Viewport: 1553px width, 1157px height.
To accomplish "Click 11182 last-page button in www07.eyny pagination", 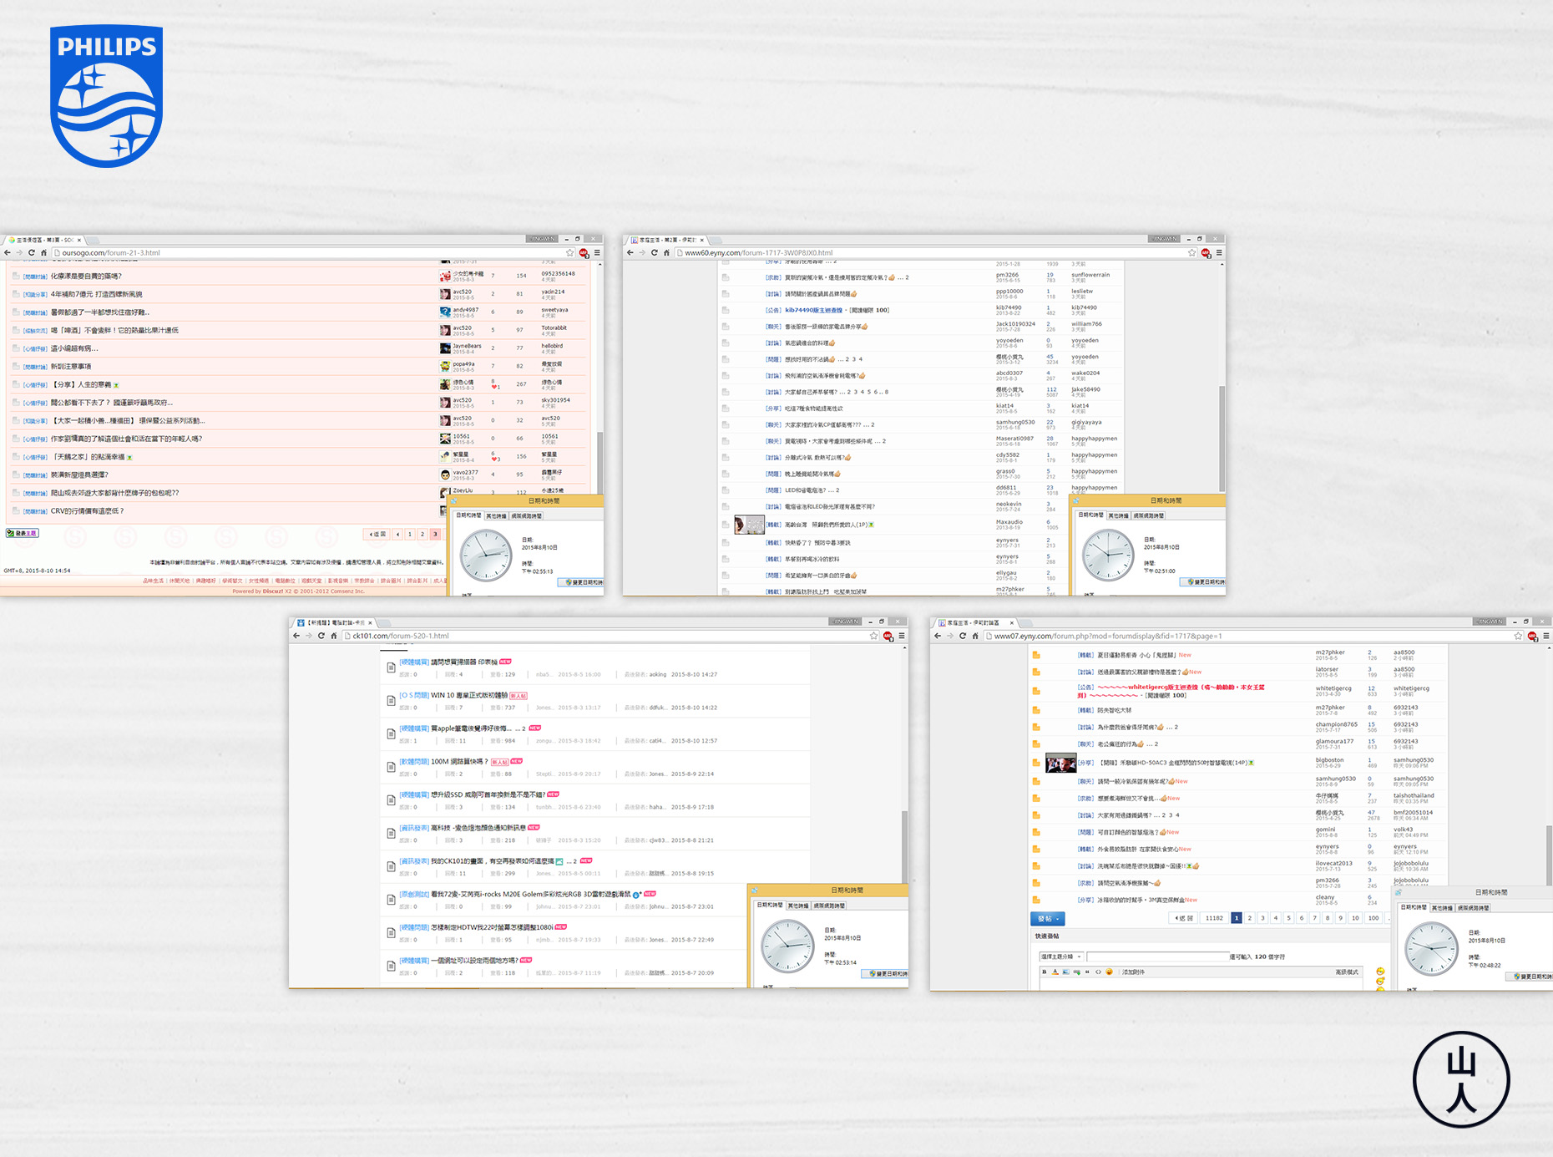I will pyautogui.click(x=1214, y=918).
